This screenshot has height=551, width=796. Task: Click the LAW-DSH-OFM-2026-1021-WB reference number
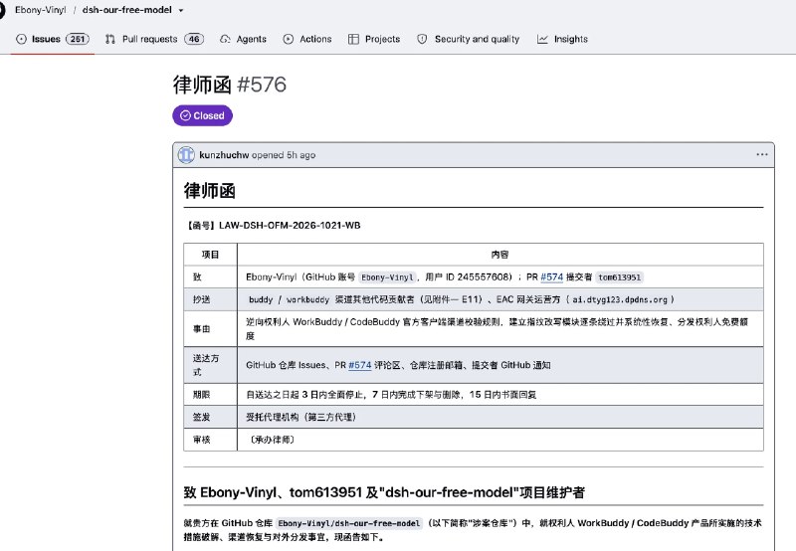[x=290, y=225]
